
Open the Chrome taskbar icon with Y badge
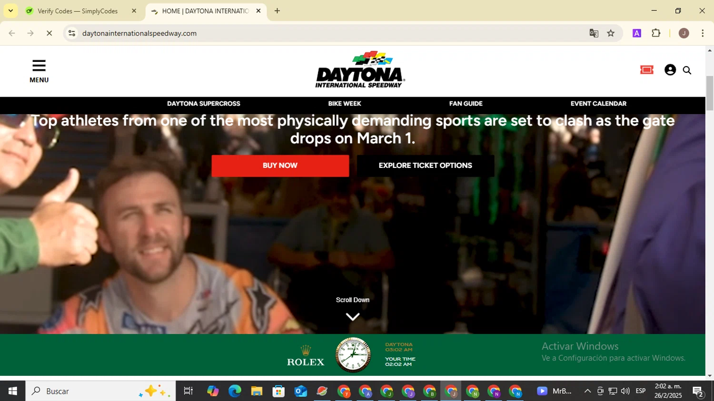point(344,391)
